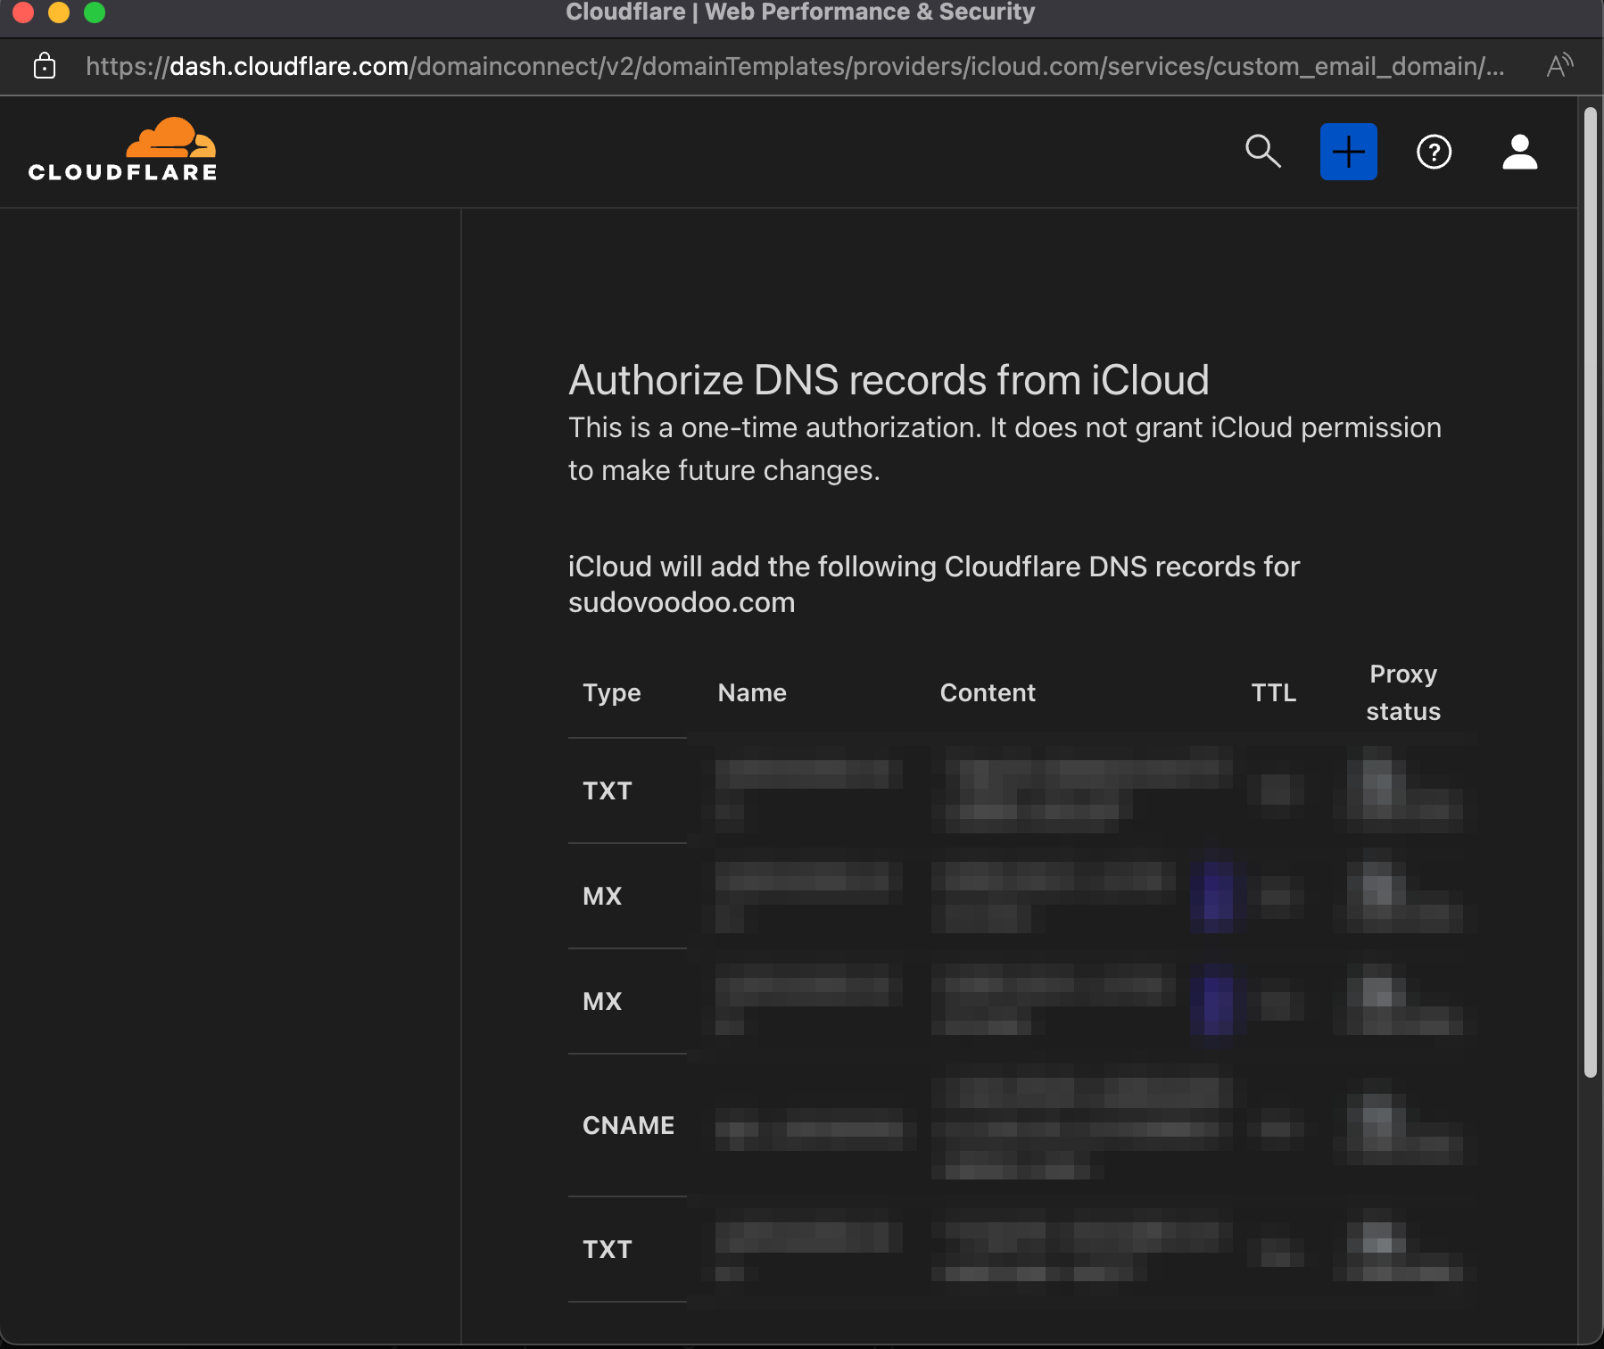Click the Proxy status column header
Image resolution: width=1604 pixels, height=1349 pixels.
point(1403,692)
